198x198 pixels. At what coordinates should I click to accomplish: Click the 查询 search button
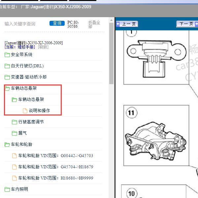coord(57,23)
